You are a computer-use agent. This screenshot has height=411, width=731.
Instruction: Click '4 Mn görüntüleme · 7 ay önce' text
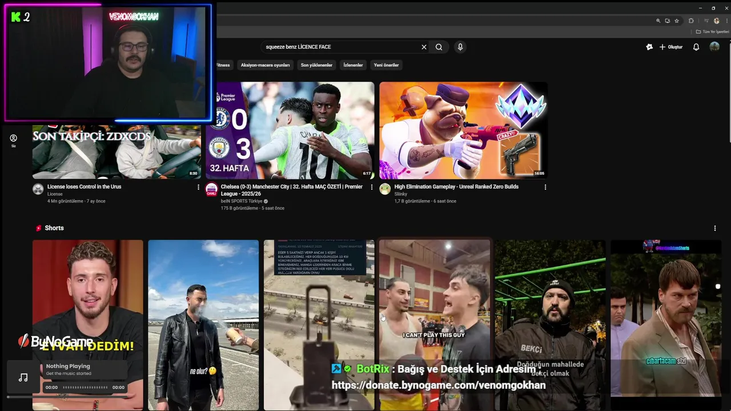point(77,202)
